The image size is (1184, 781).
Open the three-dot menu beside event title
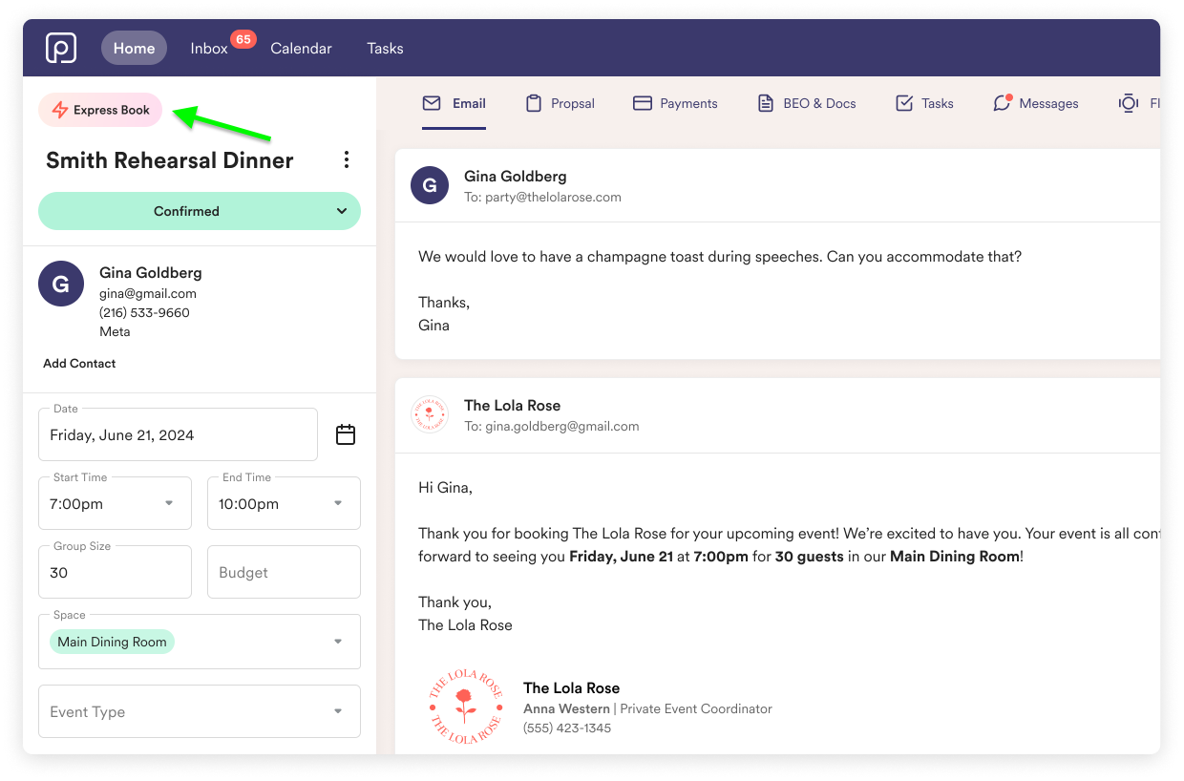click(347, 160)
